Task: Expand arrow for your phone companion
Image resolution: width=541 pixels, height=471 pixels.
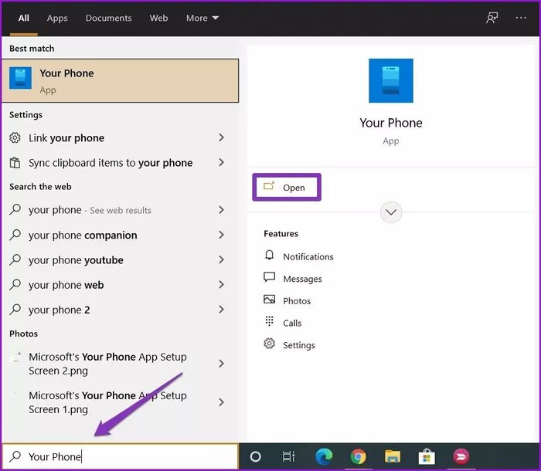Action: [x=221, y=235]
